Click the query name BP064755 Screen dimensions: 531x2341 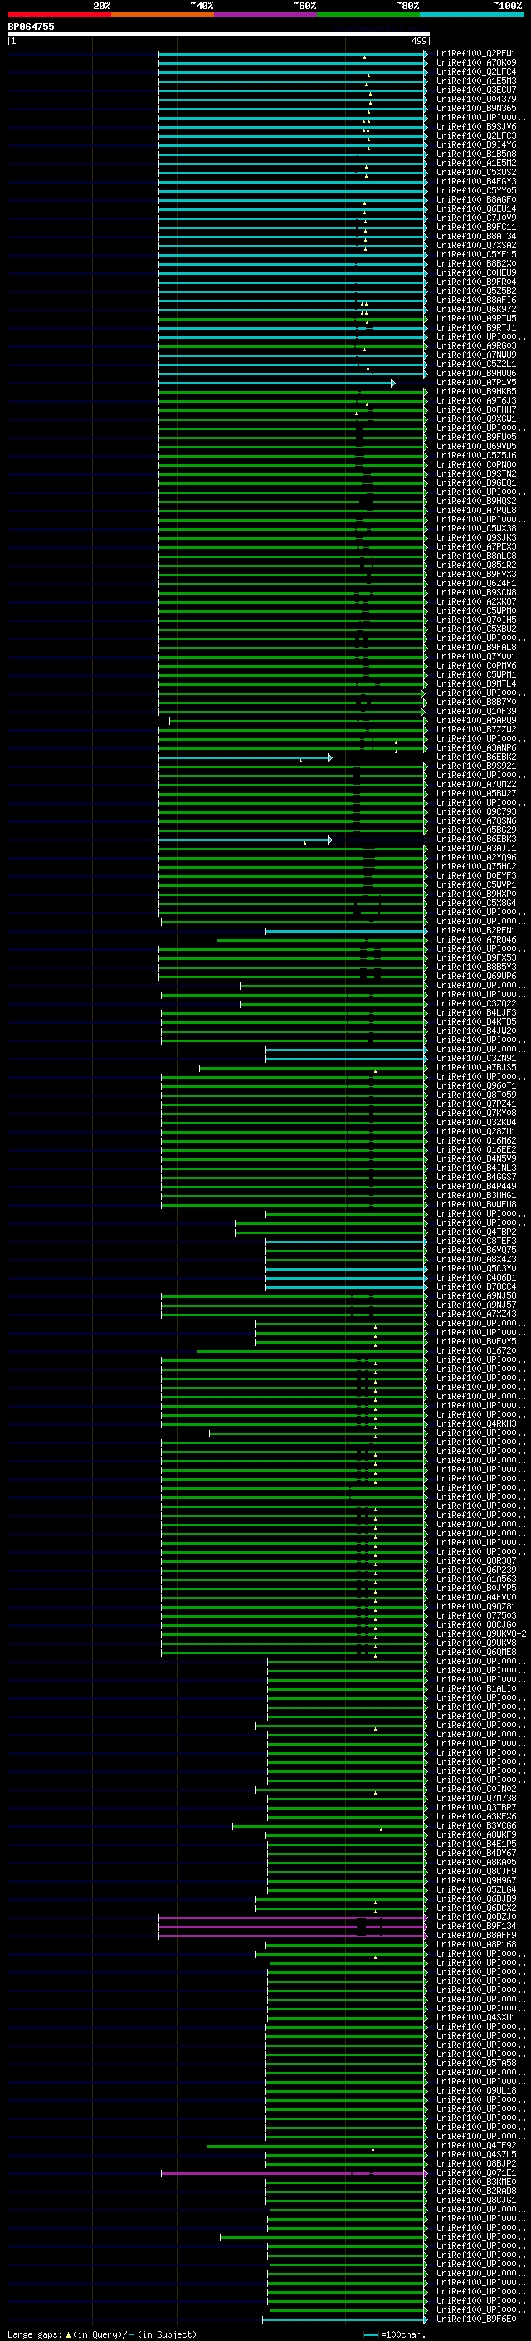(31, 27)
